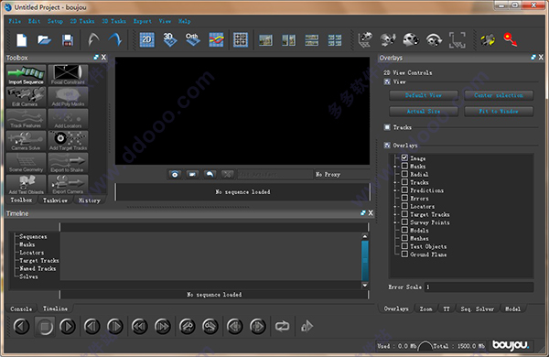Expand the Predictions tree node
This screenshot has height=357, width=549.
395,190
